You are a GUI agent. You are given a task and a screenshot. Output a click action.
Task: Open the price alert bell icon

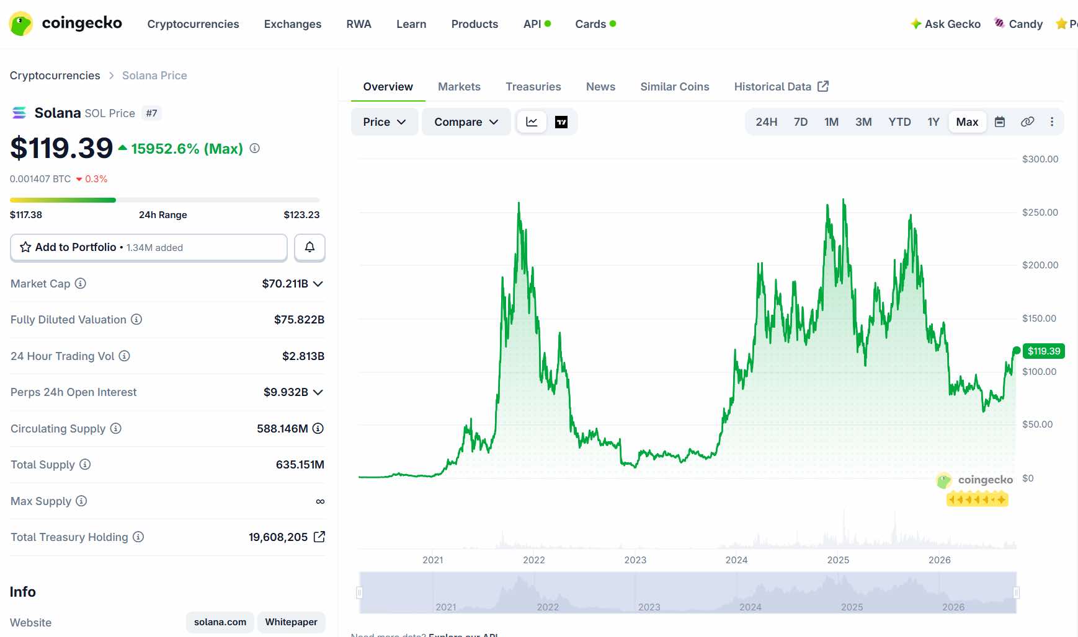point(310,247)
